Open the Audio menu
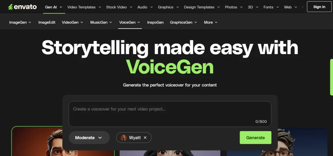333x156 pixels. tap(145, 7)
